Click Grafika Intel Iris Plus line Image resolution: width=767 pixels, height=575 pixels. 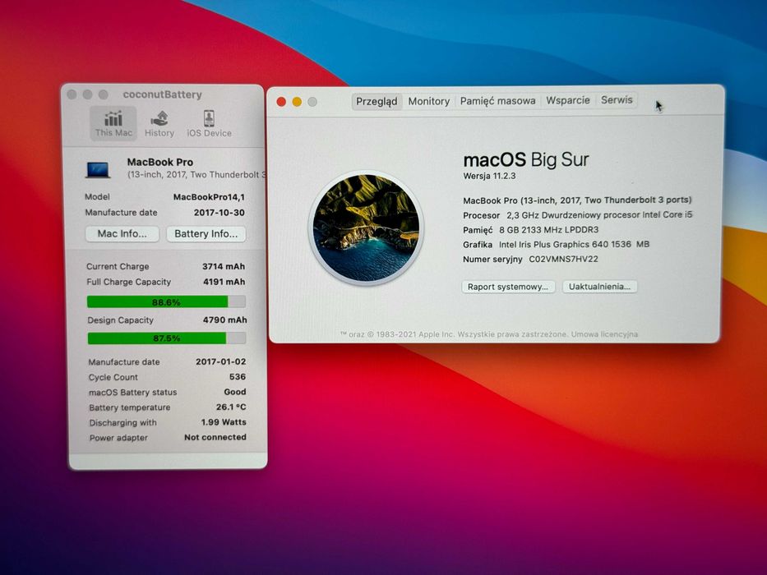tap(557, 245)
